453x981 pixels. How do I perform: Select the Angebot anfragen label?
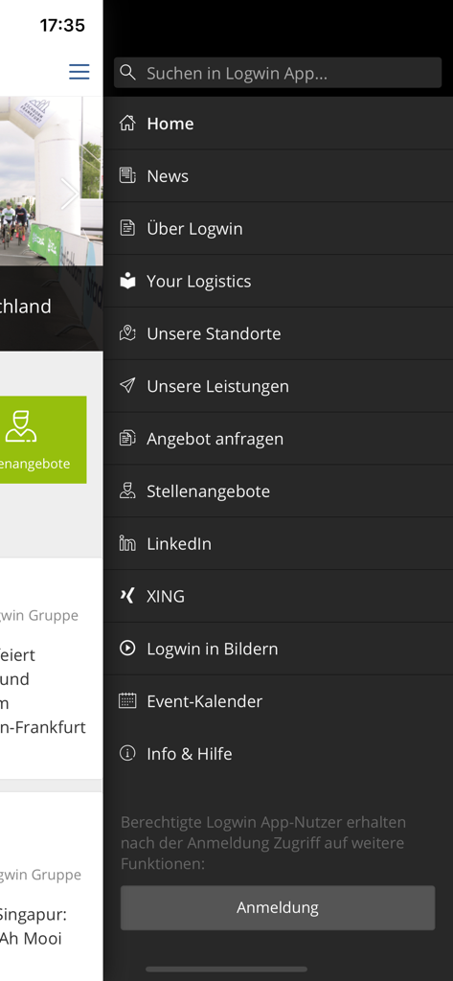[x=215, y=439]
